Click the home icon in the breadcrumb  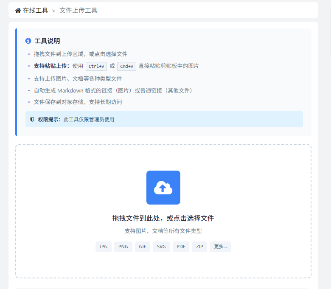18,11
